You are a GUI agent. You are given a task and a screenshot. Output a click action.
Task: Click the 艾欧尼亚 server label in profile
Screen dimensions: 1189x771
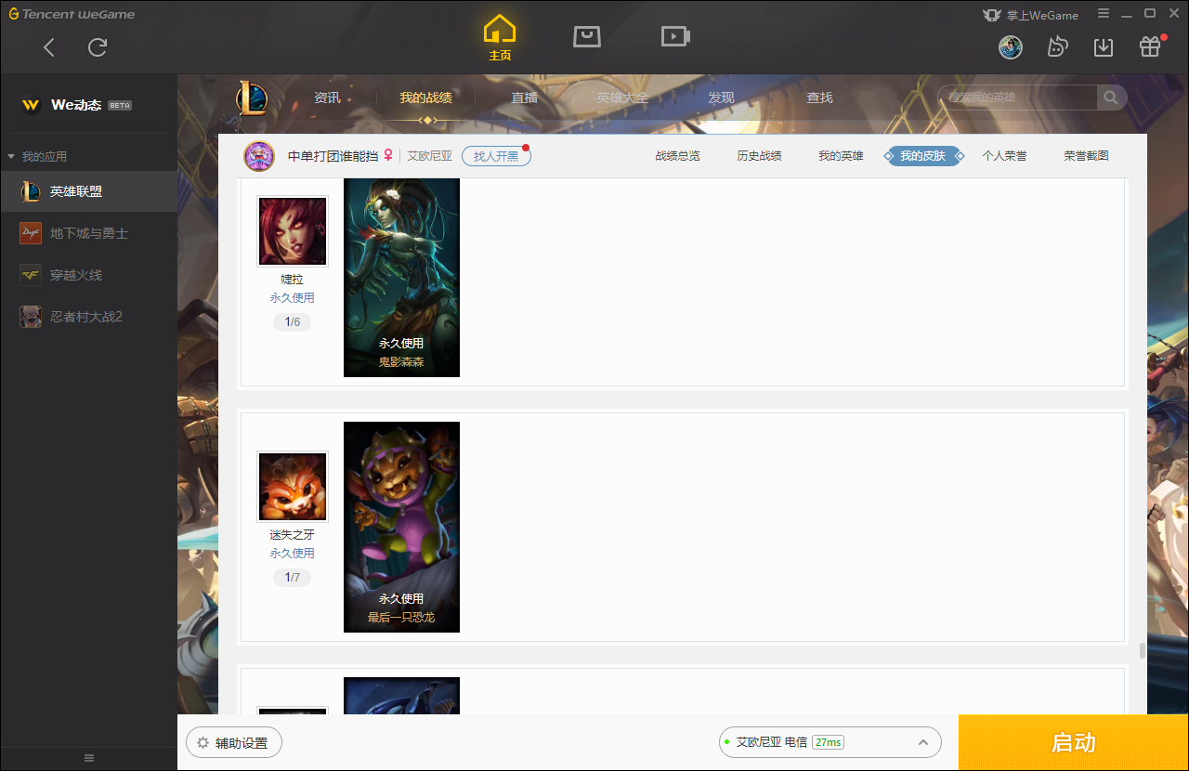point(430,156)
